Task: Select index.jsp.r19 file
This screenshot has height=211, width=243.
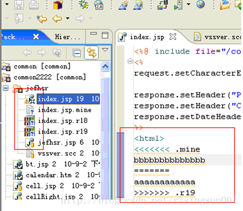Action: point(62,131)
